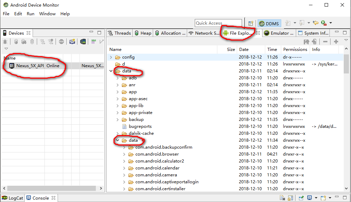Screen dimensions: 351x202
Task: Click the push file onto device icon
Action: tap(314, 42)
